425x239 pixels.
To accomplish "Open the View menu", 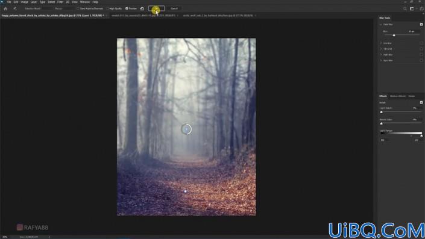I will pyautogui.click(x=75, y=2).
